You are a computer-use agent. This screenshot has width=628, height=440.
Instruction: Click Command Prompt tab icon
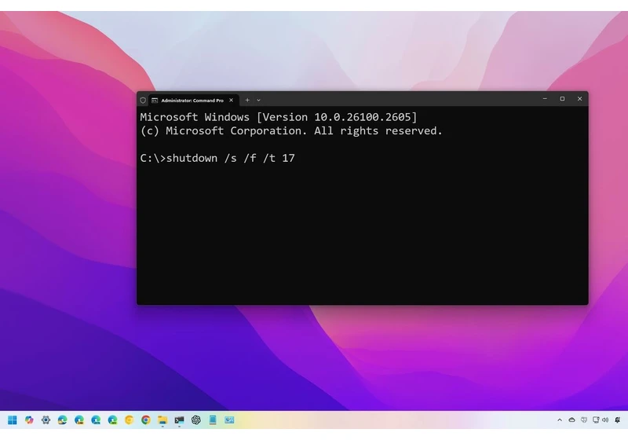(155, 101)
